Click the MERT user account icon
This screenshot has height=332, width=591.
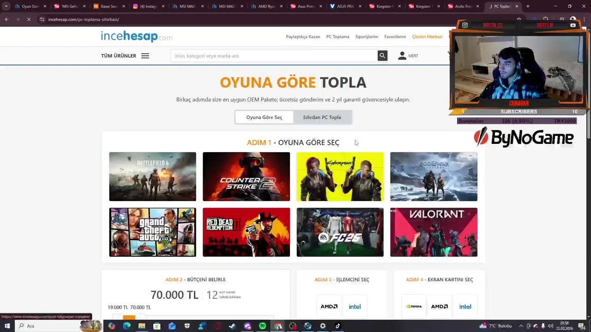pyautogui.click(x=402, y=56)
